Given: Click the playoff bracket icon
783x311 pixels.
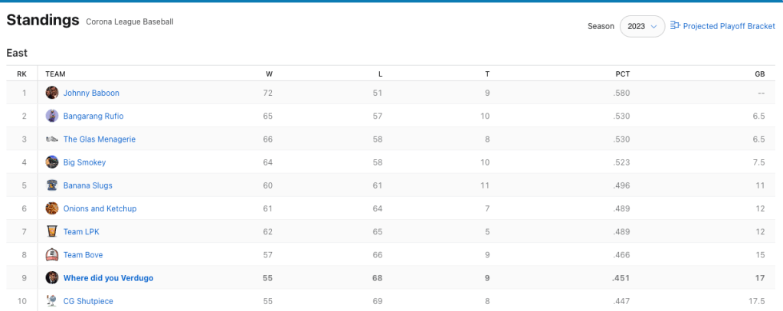Looking at the screenshot, I should [x=675, y=26].
